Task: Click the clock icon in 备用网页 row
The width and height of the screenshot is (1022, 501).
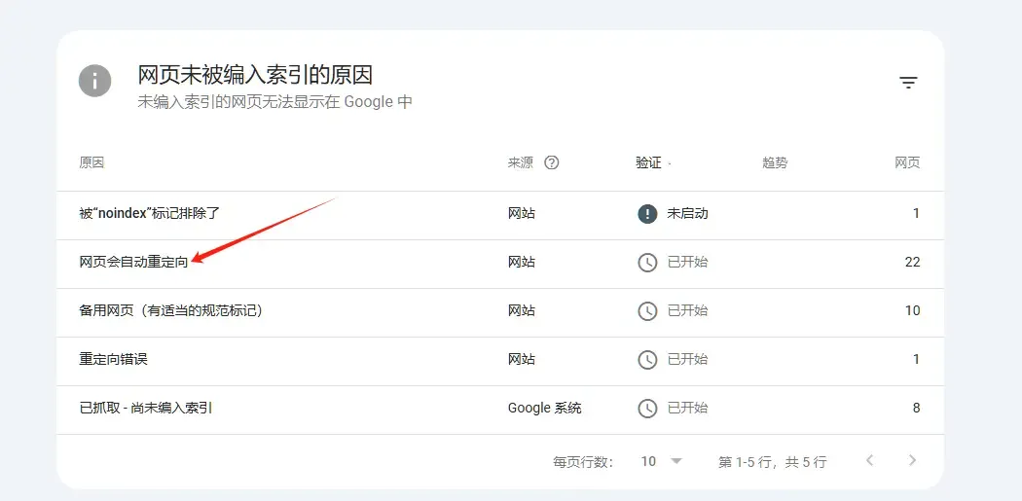Action: (647, 310)
